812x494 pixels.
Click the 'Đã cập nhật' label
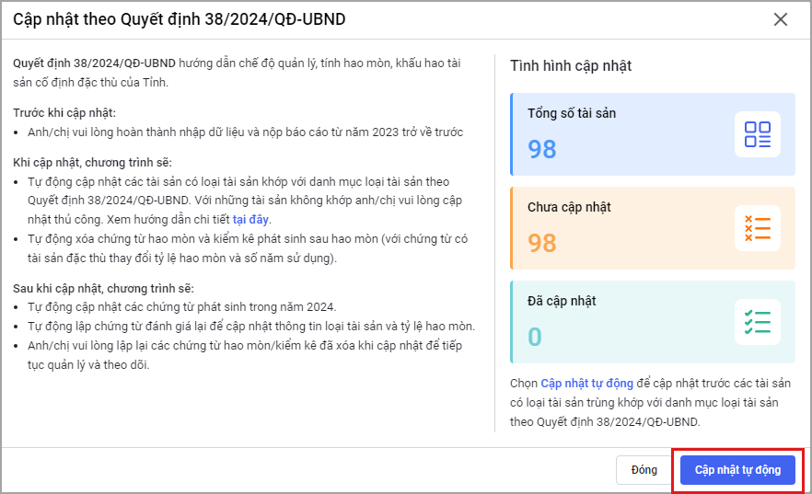click(x=562, y=301)
